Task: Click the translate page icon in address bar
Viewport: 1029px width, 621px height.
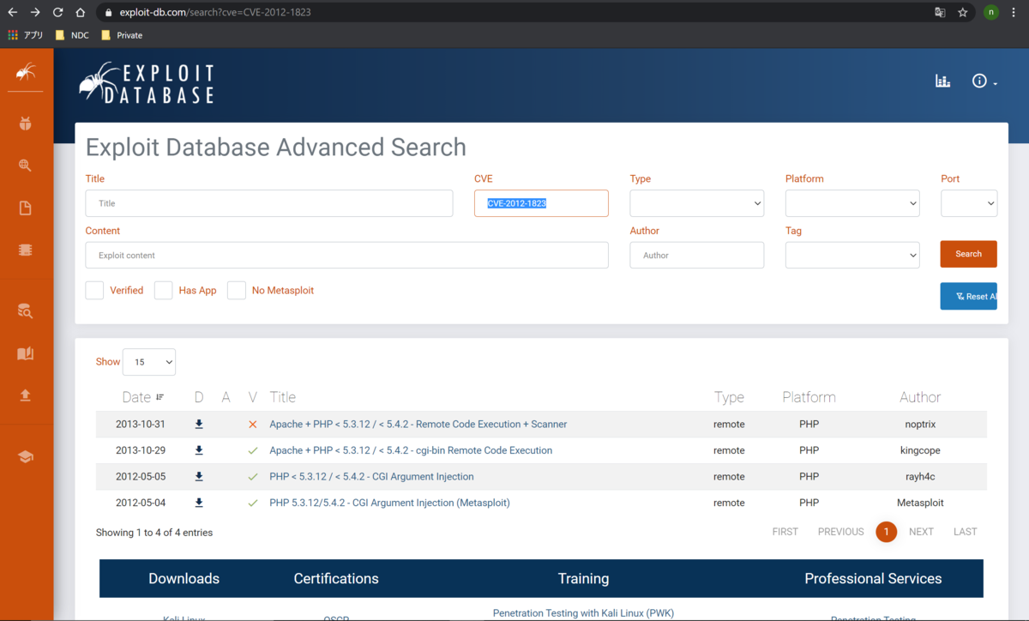Action: tap(940, 12)
